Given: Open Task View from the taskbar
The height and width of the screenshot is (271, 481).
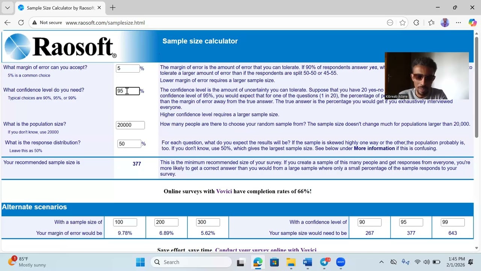Looking at the screenshot, I should click(240, 262).
